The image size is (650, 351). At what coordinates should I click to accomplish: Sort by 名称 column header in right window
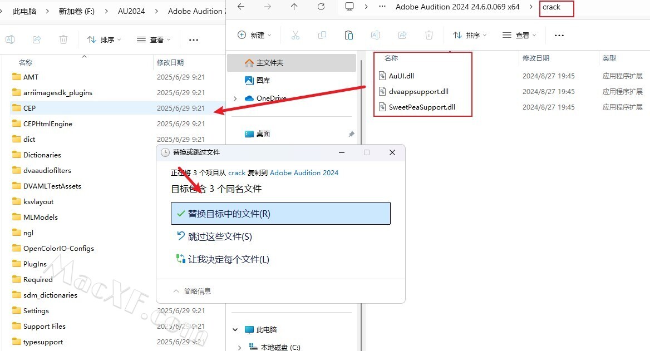pyautogui.click(x=391, y=58)
